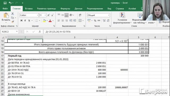This screenshot has height=96, width=170.
Task: Select column 3 header
Action: [x=75, y=37]
